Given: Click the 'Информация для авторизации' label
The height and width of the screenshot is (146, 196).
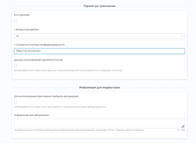Looking at the screenshot, I should [x=31, y=115].
